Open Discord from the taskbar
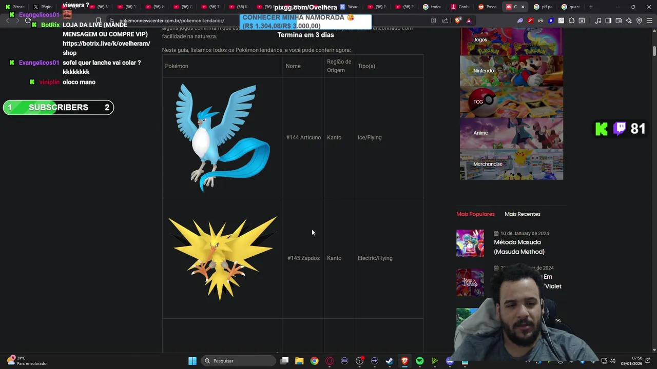This screenshot has width=657, height=369. [x=450, y=361]
